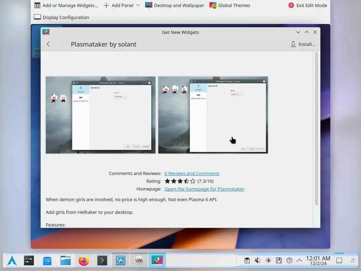Screen dimensions: 361x271
Task: Maximize the Get New Widgets window
Action: (307, 32)
